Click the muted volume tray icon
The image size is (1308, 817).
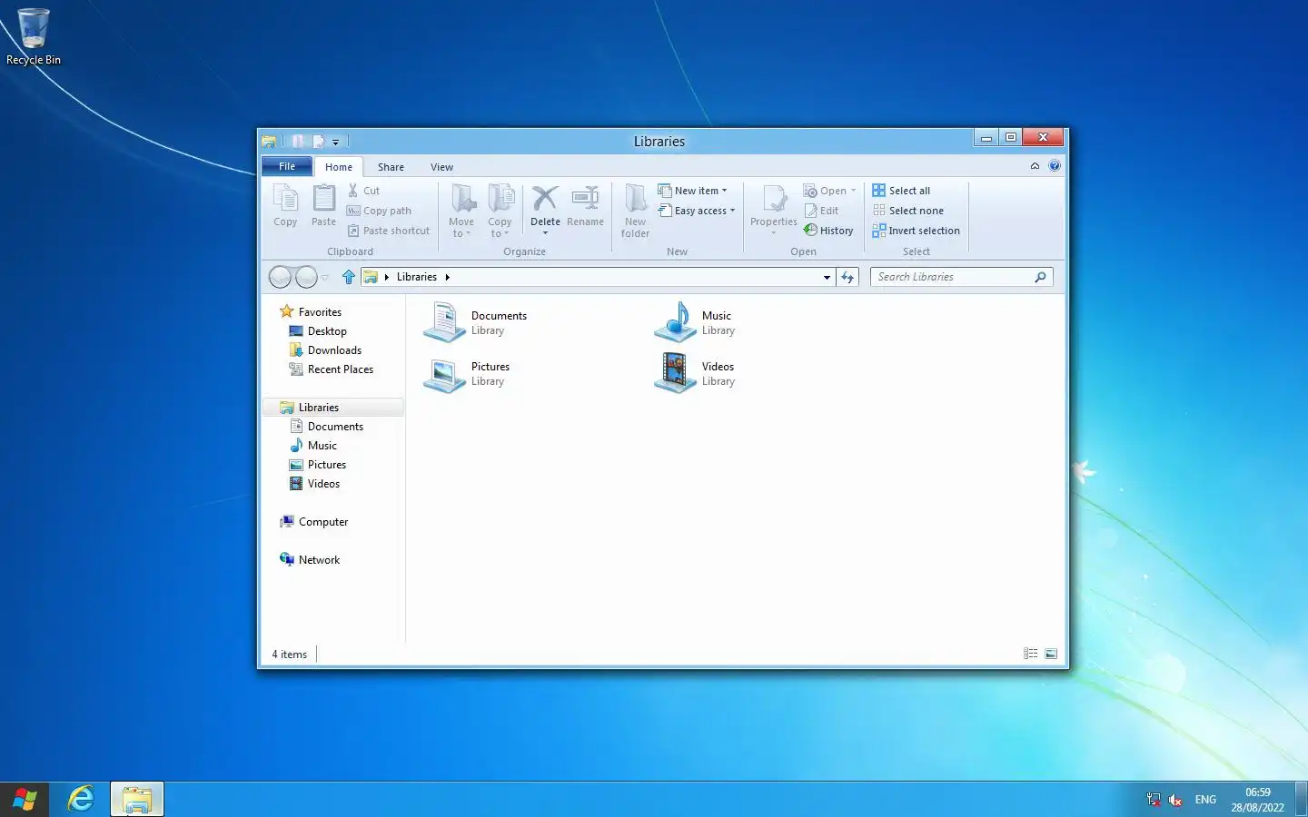click(1175, 800)
